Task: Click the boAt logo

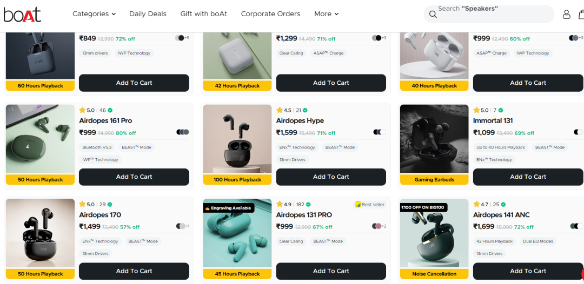Action: pyautogui.click(x=22, y=14)
